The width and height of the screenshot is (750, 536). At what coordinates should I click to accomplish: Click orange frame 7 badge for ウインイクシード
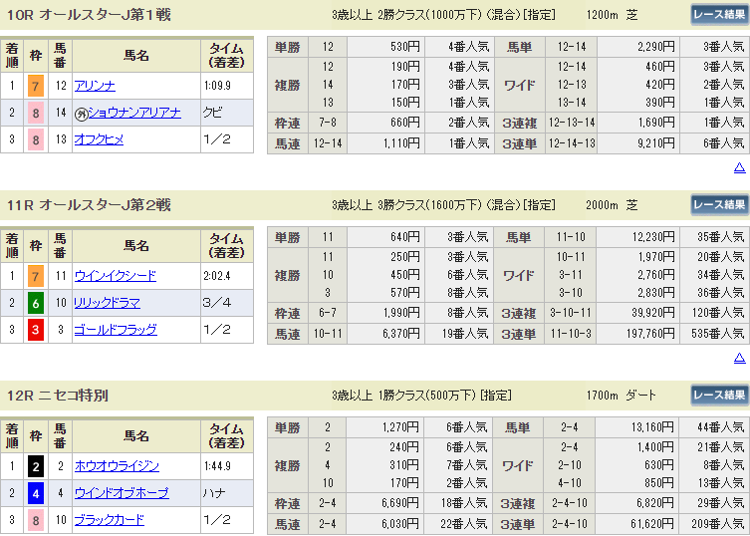point(36,276)
